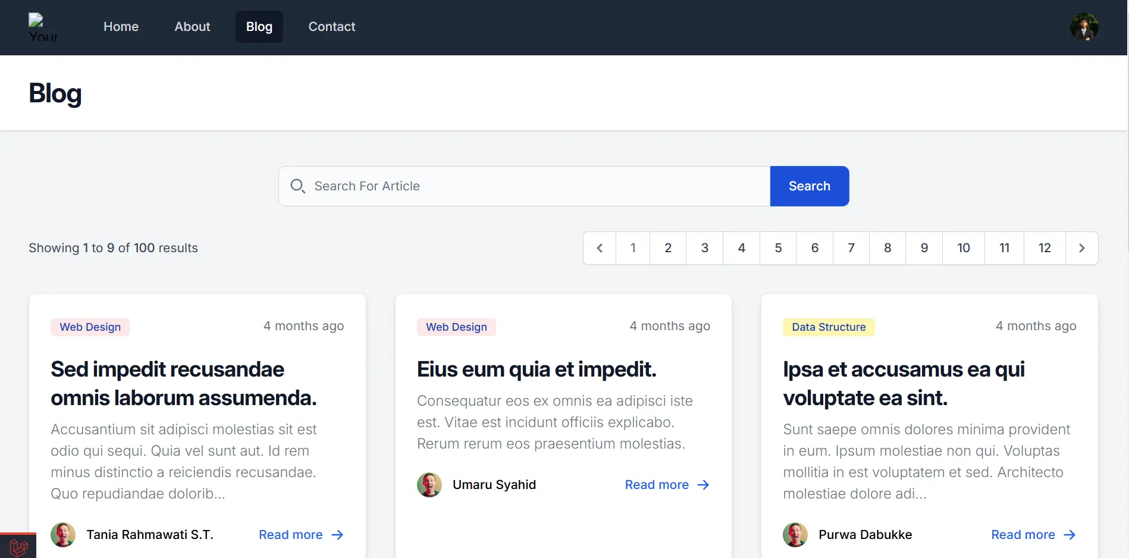Go to page 1
This screenshot has width=1129, height=558.
[x=633, y=248]
